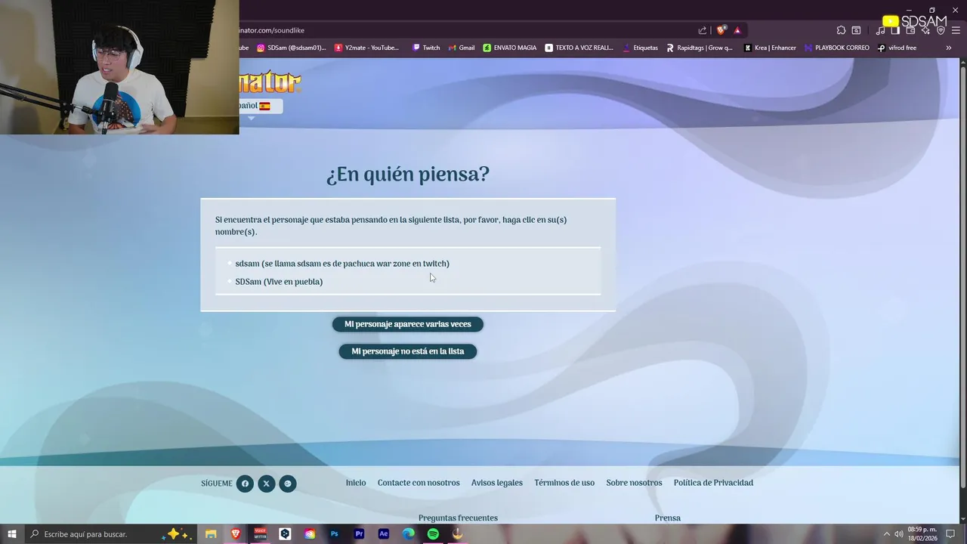Click the volume speaker tray icon
The width and height of the screenshot is (967, 544).
click(x=898, y=534)
